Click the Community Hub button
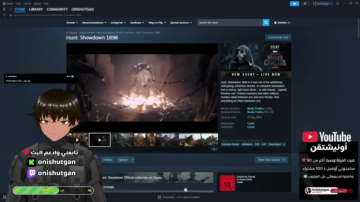Image resolution: width=360 pixels, height=202 pixels. 278,37
